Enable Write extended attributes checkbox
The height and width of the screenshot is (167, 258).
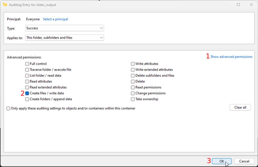(133, 70)
